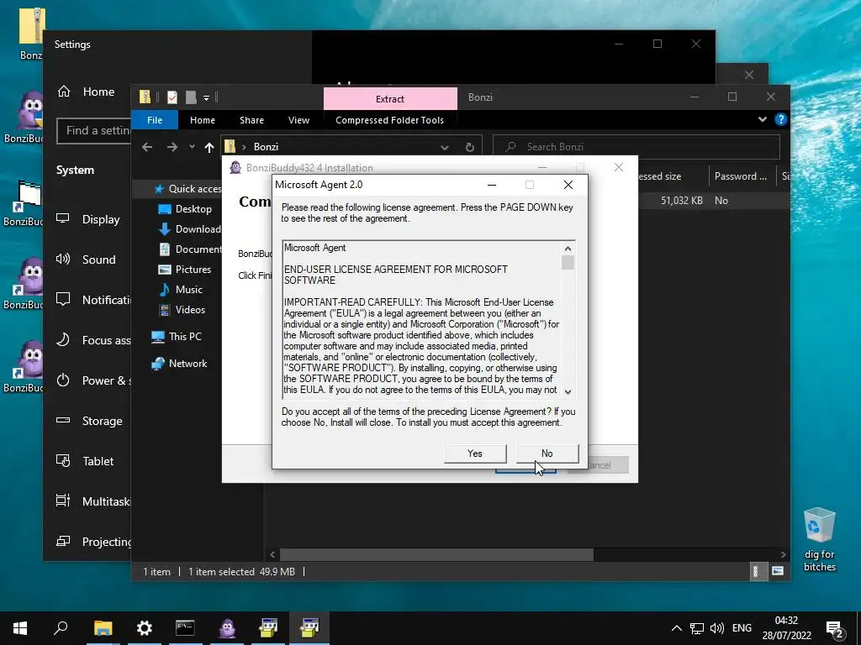Open Explorer help icon

(x=780, y=119)
